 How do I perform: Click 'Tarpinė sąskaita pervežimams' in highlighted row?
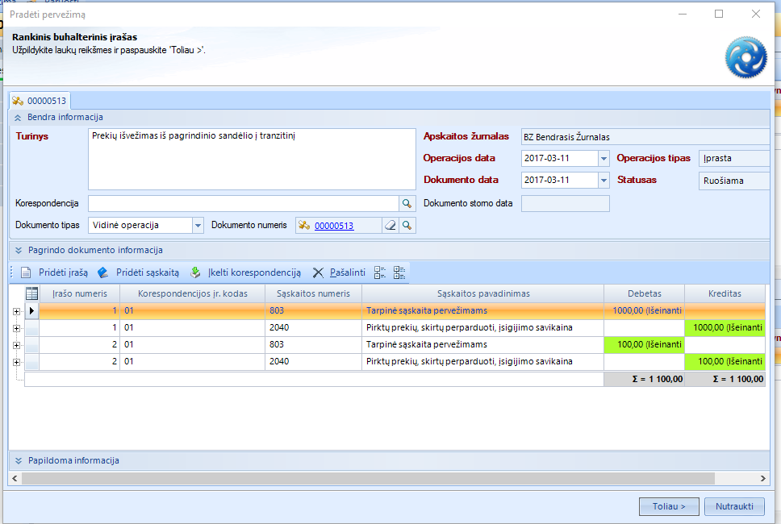click(x=426, y=310)
